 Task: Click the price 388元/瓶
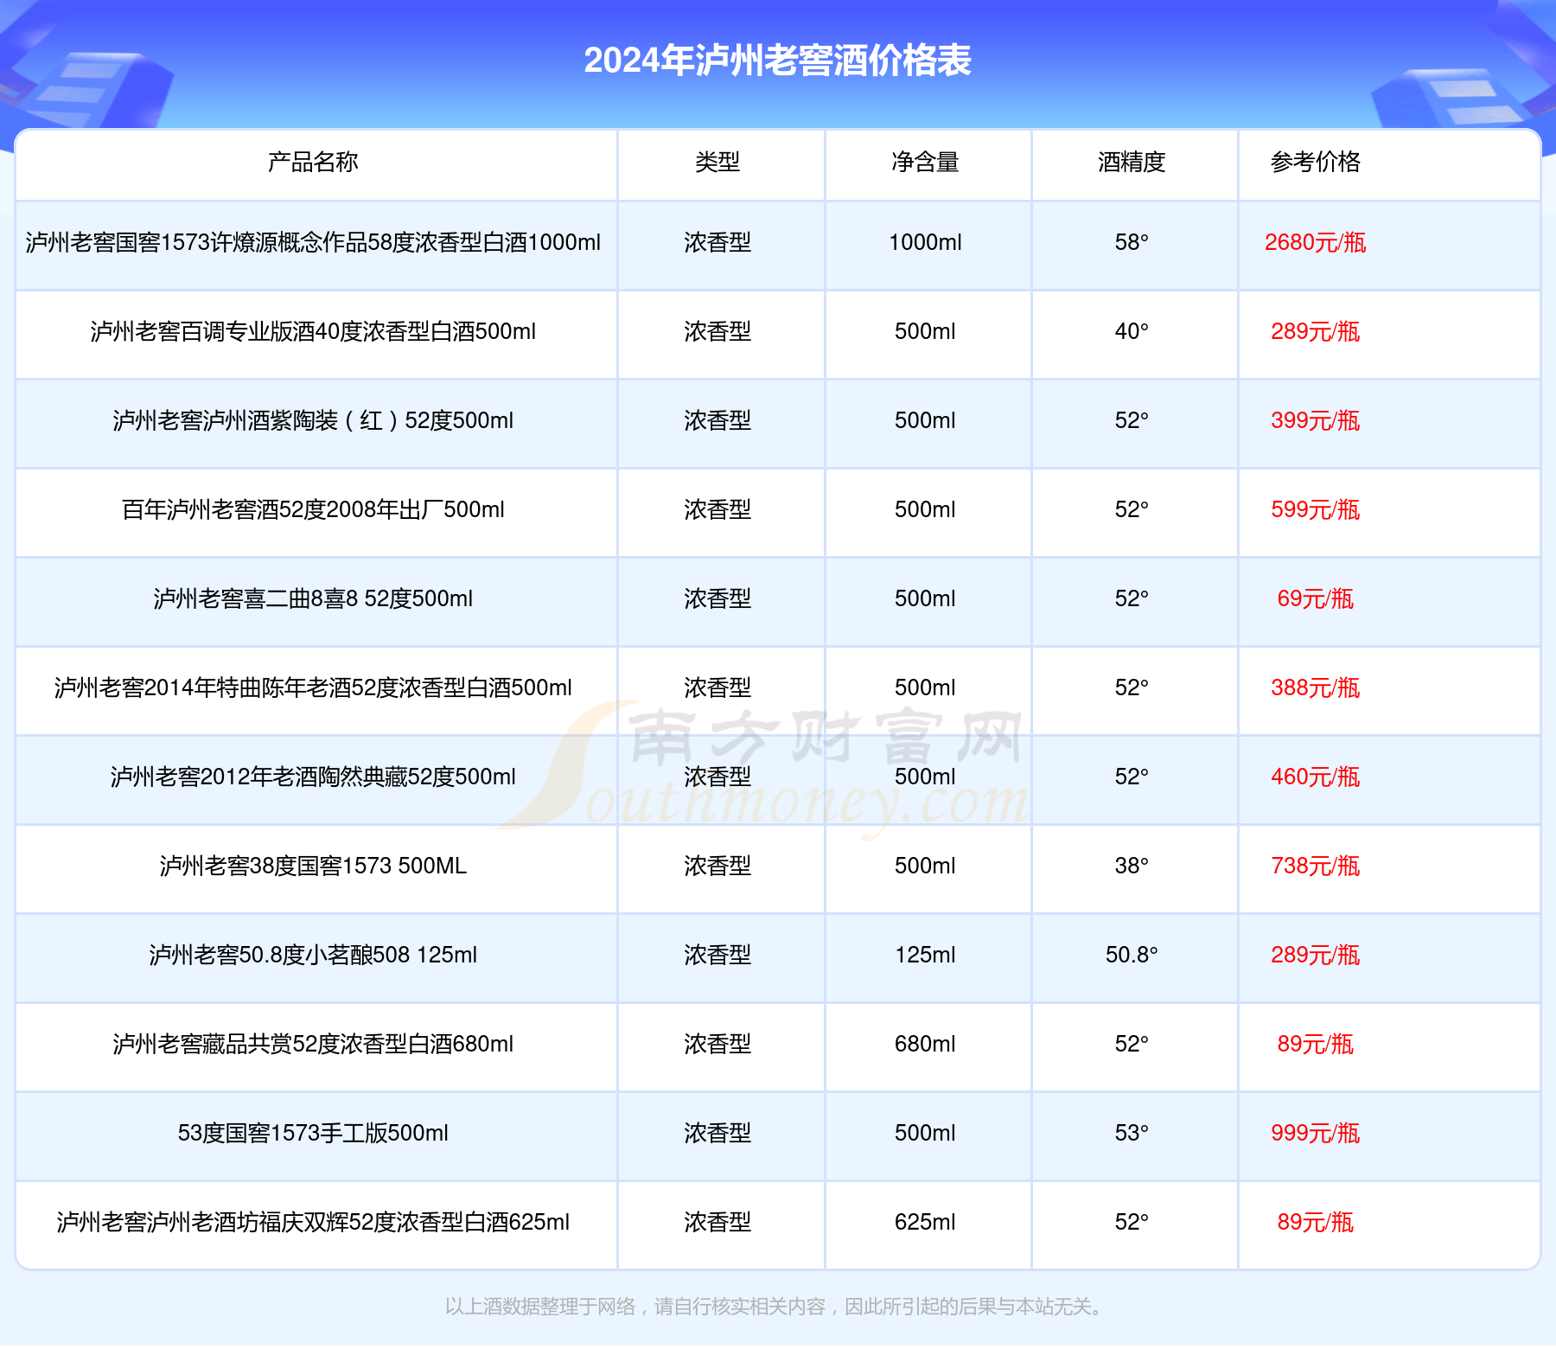pyautogui.click(x=1315, y=687)
